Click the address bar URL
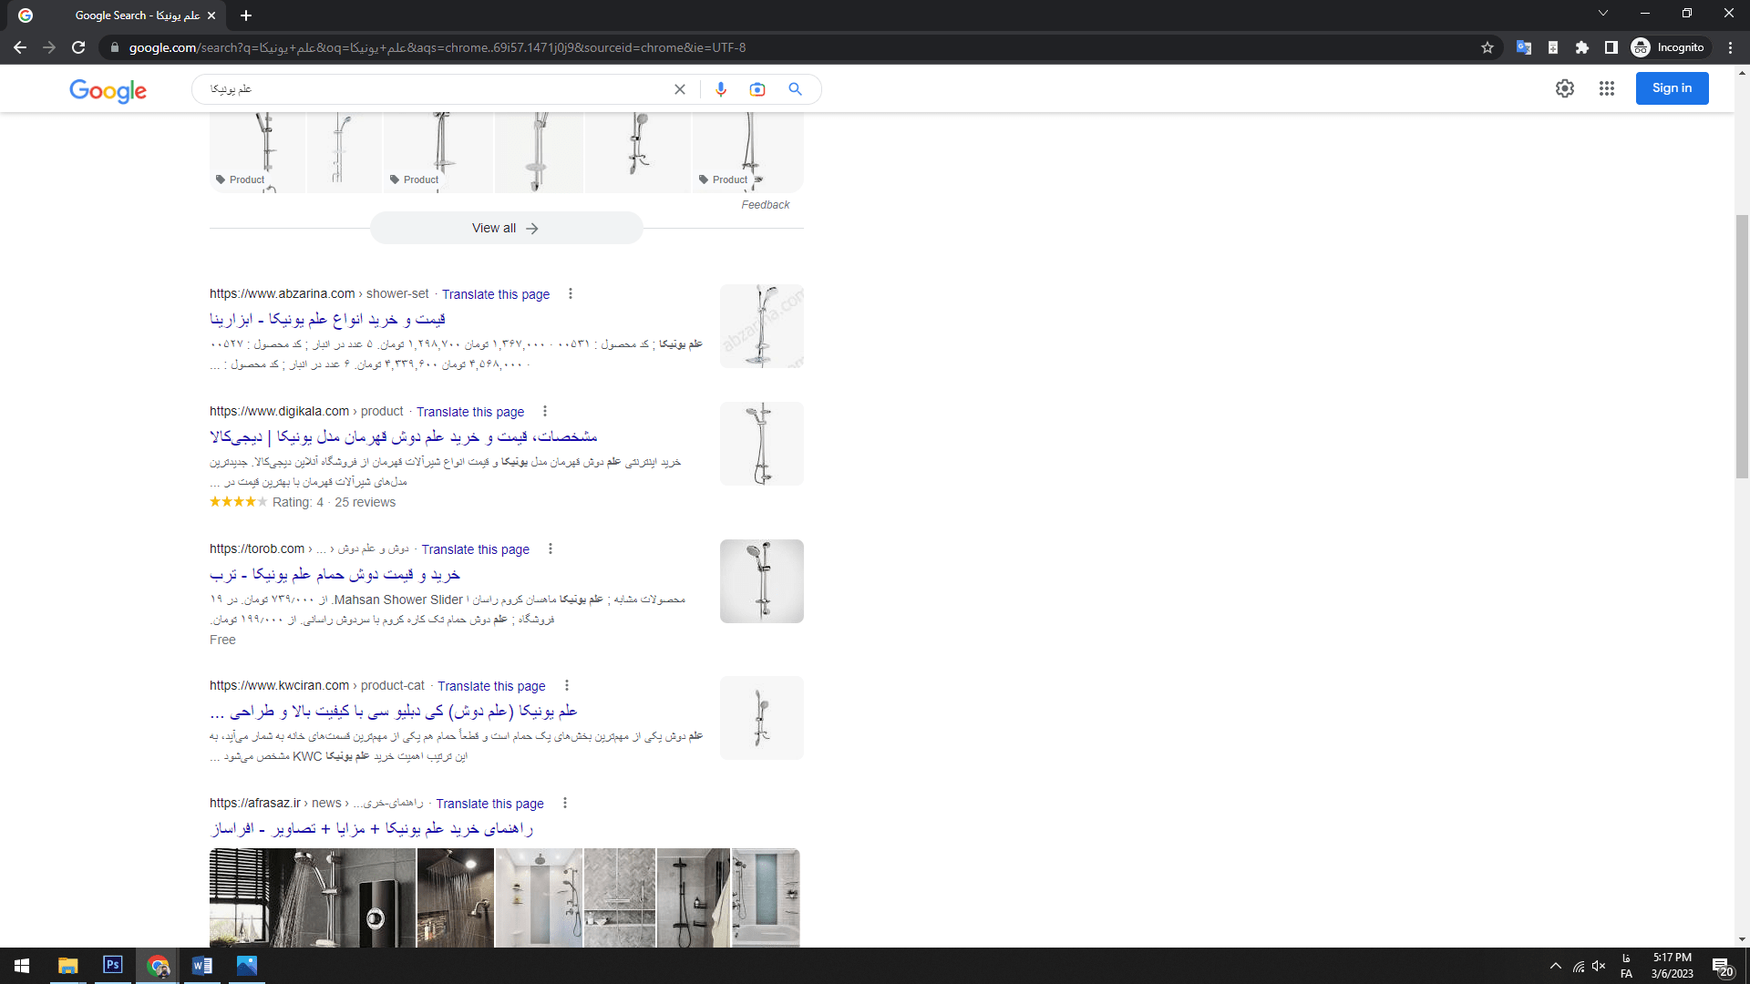Viewport: 1750px width, 984px height. [437, 47]
